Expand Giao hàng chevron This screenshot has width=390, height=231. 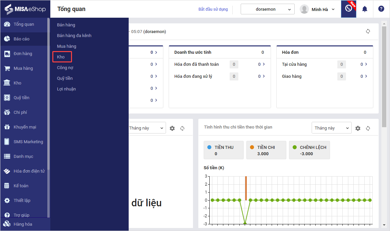coord(366,76)
